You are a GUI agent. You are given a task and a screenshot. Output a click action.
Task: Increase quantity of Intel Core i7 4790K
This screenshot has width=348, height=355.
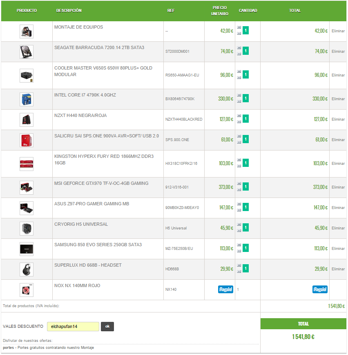[239, 95]
